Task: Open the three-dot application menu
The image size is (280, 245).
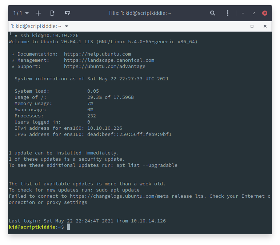Action: click(x=228, y=13)
